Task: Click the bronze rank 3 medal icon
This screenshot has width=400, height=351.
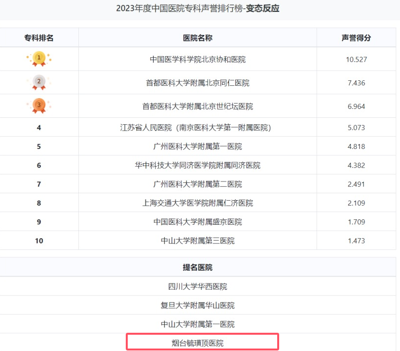Action: [x=39, y=106]
